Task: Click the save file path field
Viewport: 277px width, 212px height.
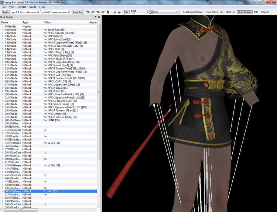Action: (56, 12)
